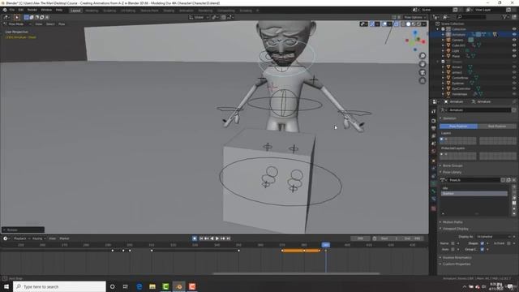Toggle perspective/orthographic grid icon

tap(422, 81)
